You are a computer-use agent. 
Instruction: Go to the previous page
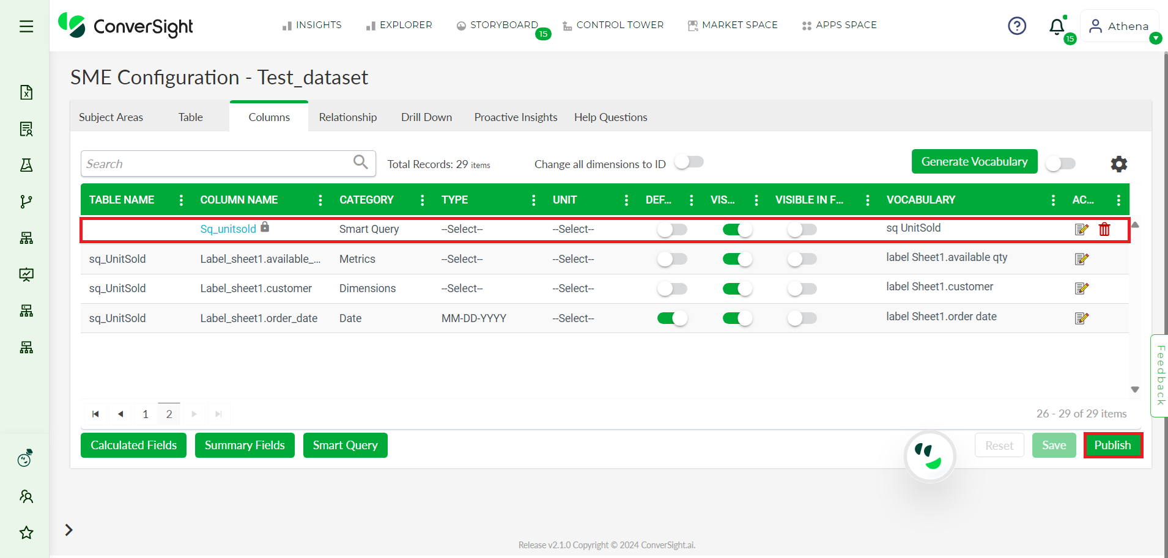[120, 414]
